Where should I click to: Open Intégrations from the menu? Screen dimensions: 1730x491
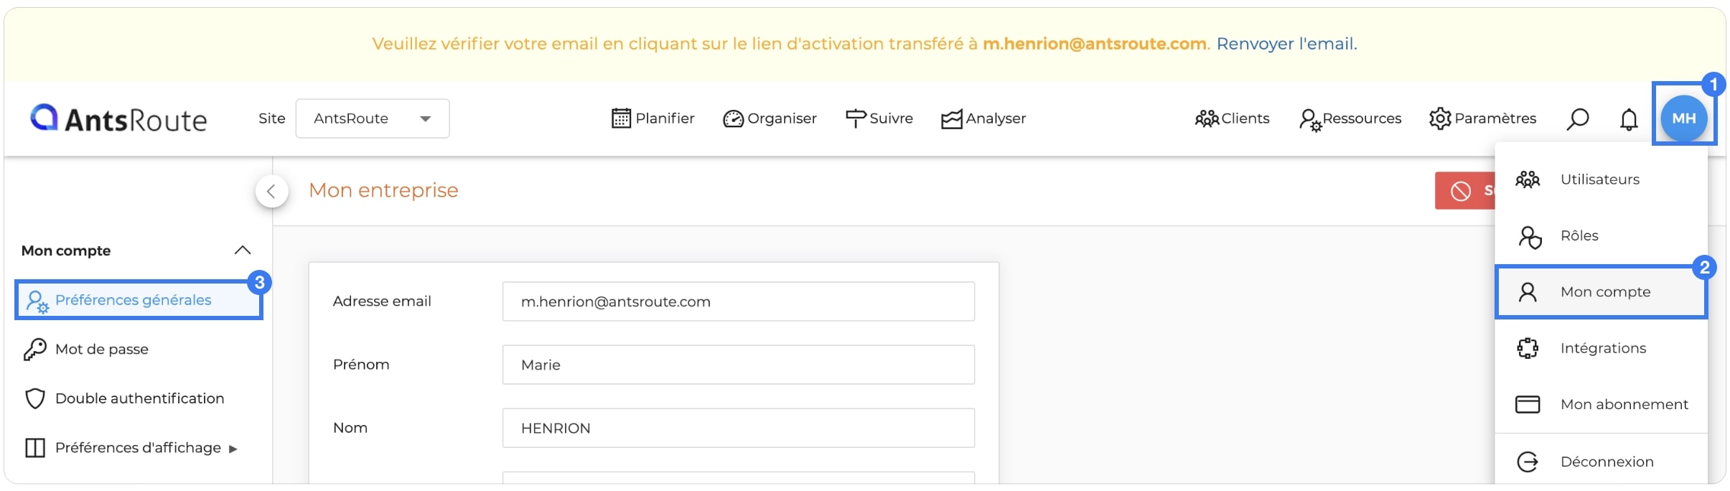1601,348
